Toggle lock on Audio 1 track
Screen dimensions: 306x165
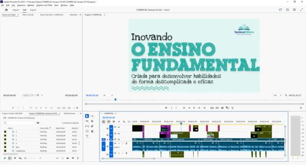pos(108,146)
